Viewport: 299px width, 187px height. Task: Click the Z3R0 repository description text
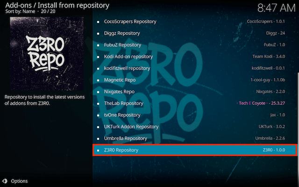pos(45,100)
